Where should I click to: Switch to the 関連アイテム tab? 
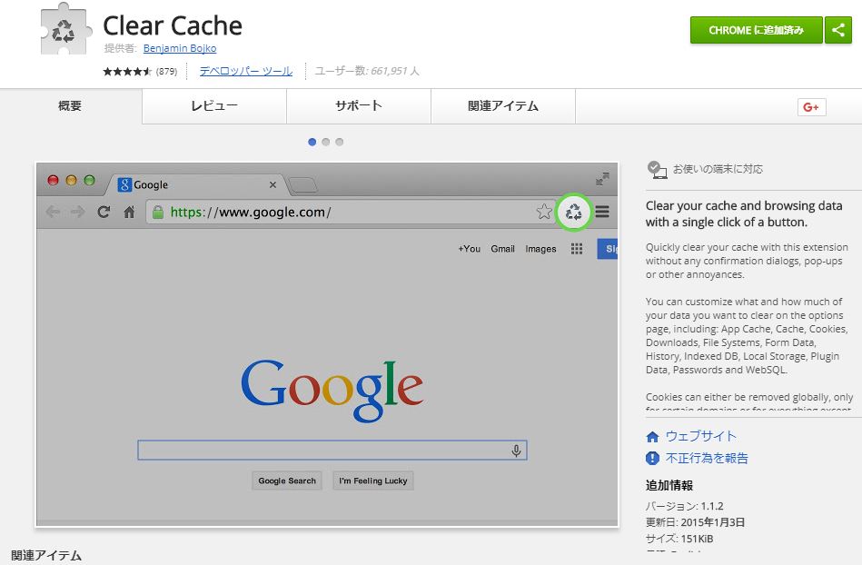tap(503, 106)
